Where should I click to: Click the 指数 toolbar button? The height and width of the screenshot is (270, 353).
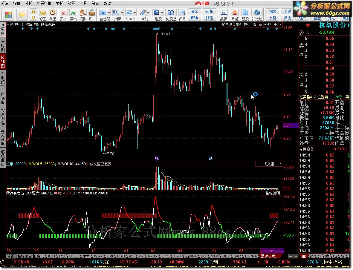272,11
